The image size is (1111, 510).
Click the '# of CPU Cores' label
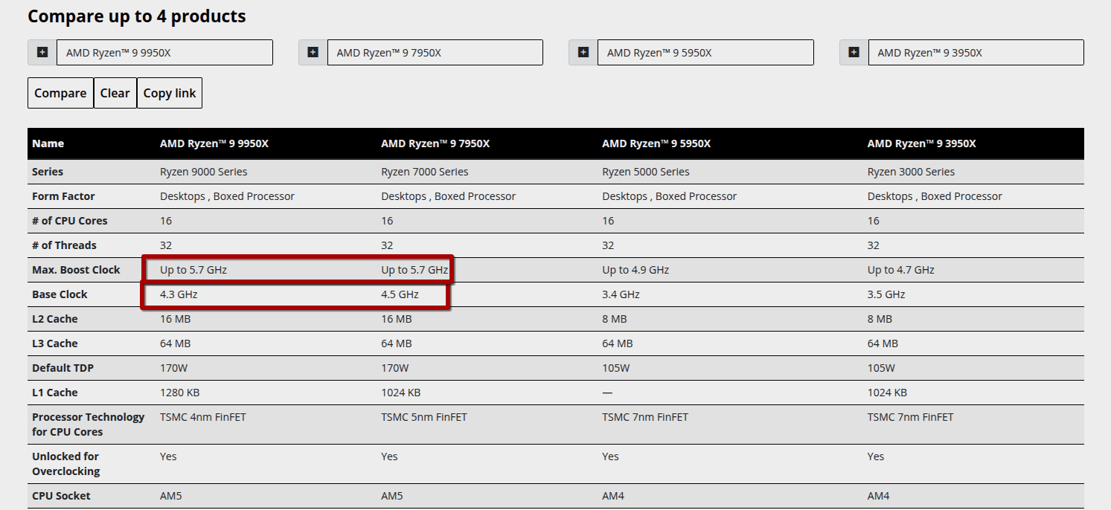[70, 221]
